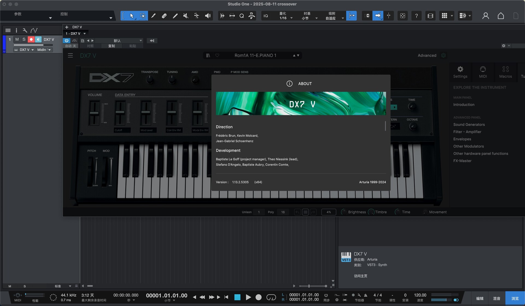This screenshot has width=525, height=306.
Task: Choose the Eraser tool
Action: click(x=164, y=16)
